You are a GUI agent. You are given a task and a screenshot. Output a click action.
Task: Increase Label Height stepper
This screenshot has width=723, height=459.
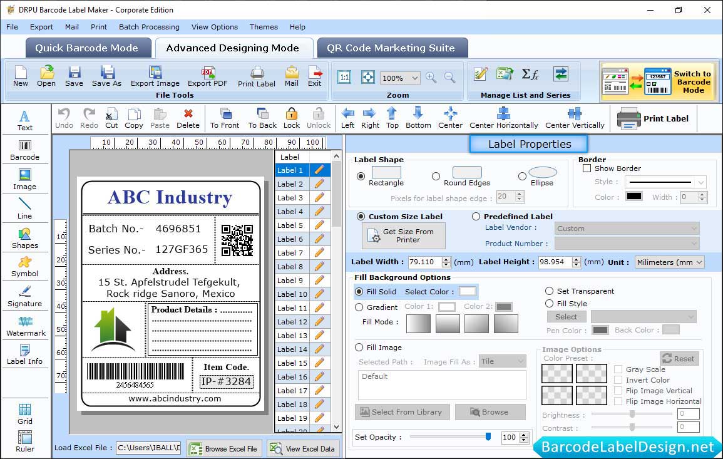577,259
